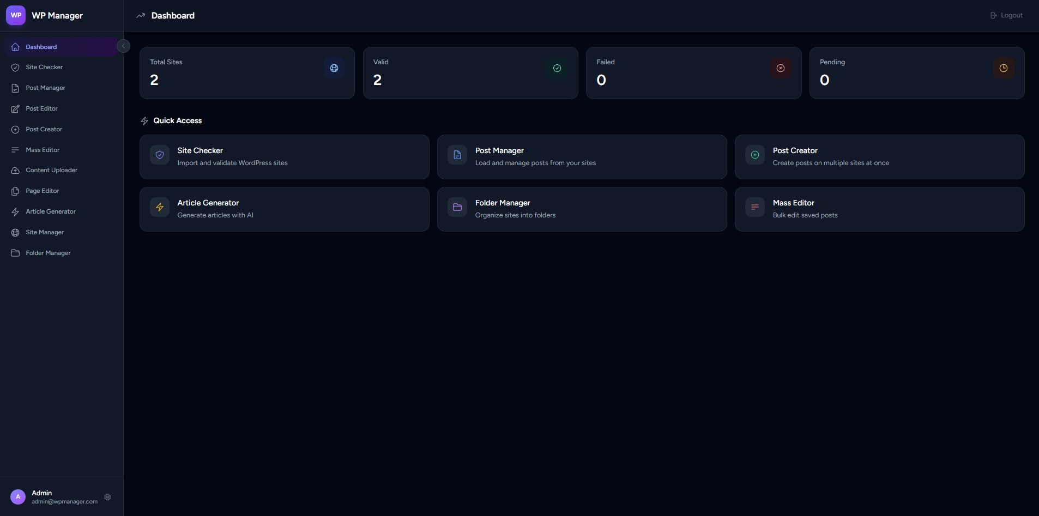The width and height of the screenshot is (1039, 516).
Task: Click 'Import and validate WordPress sites' text
Action: click(232, 163)
